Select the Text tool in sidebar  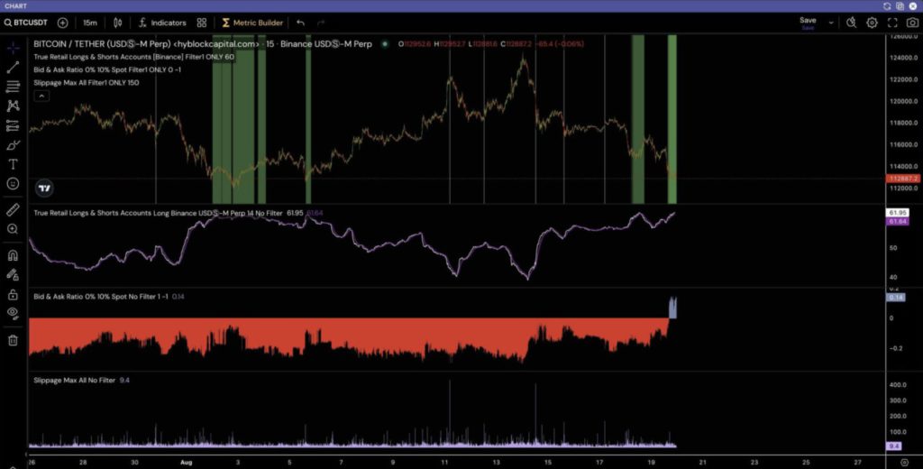14,164
